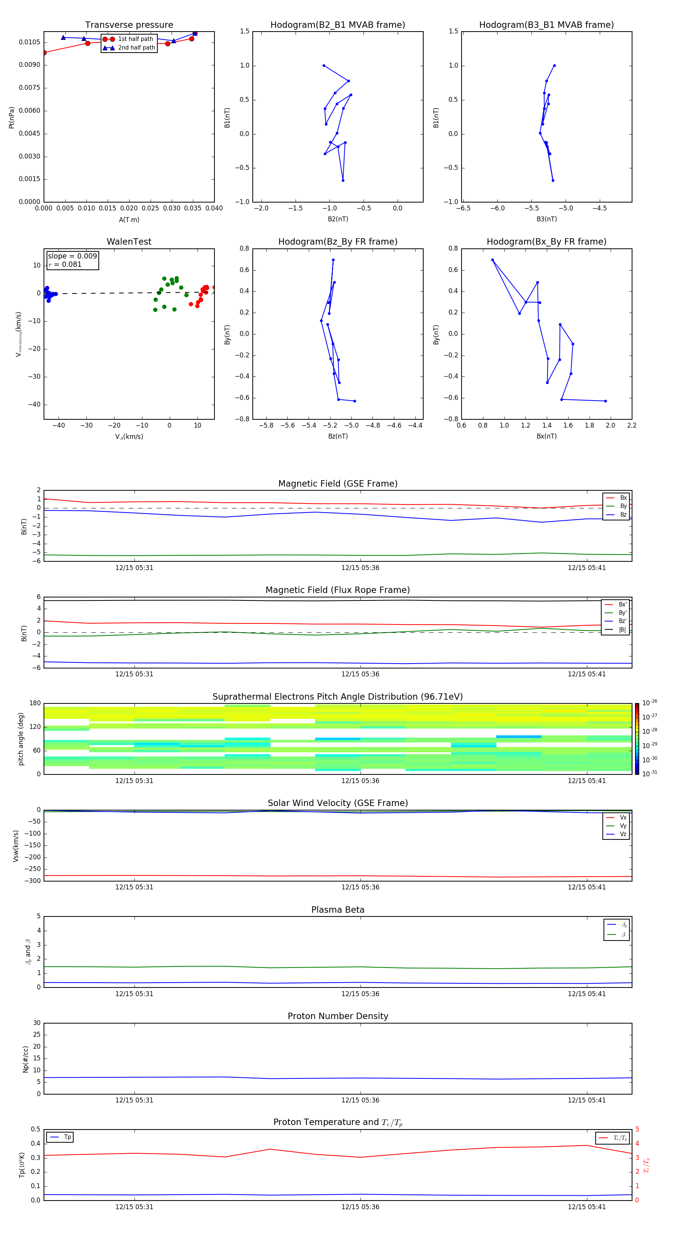Click the 'Hodogram(Bx_By FR frame)' title
This screenshot has height=1240, width=676.
click(546, 242)
